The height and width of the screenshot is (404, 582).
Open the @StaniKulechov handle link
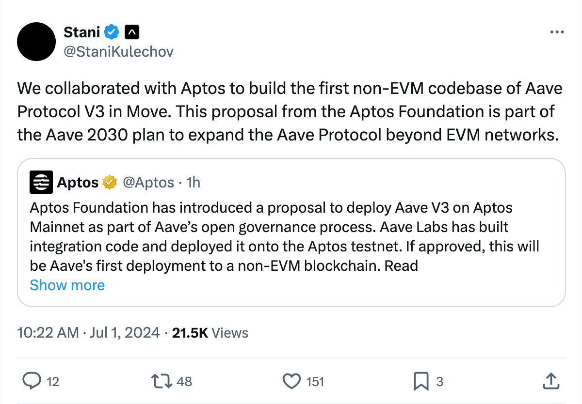(118, 51)
